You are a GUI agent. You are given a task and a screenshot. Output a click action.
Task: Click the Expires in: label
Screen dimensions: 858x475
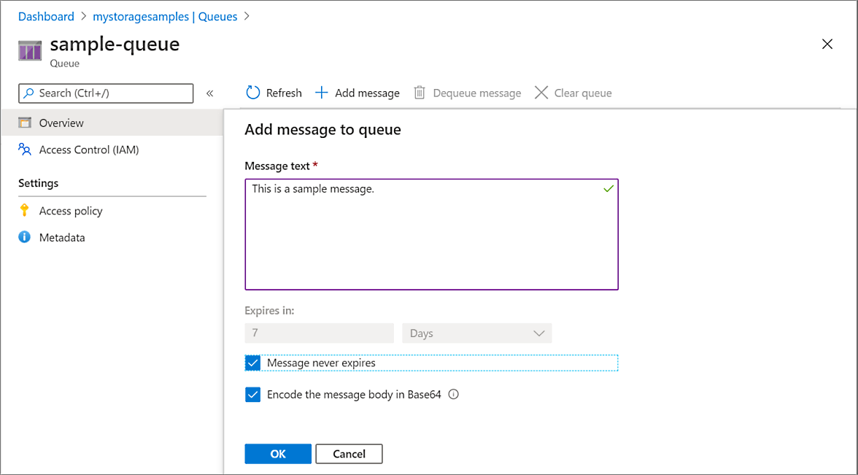pos(269,310)
